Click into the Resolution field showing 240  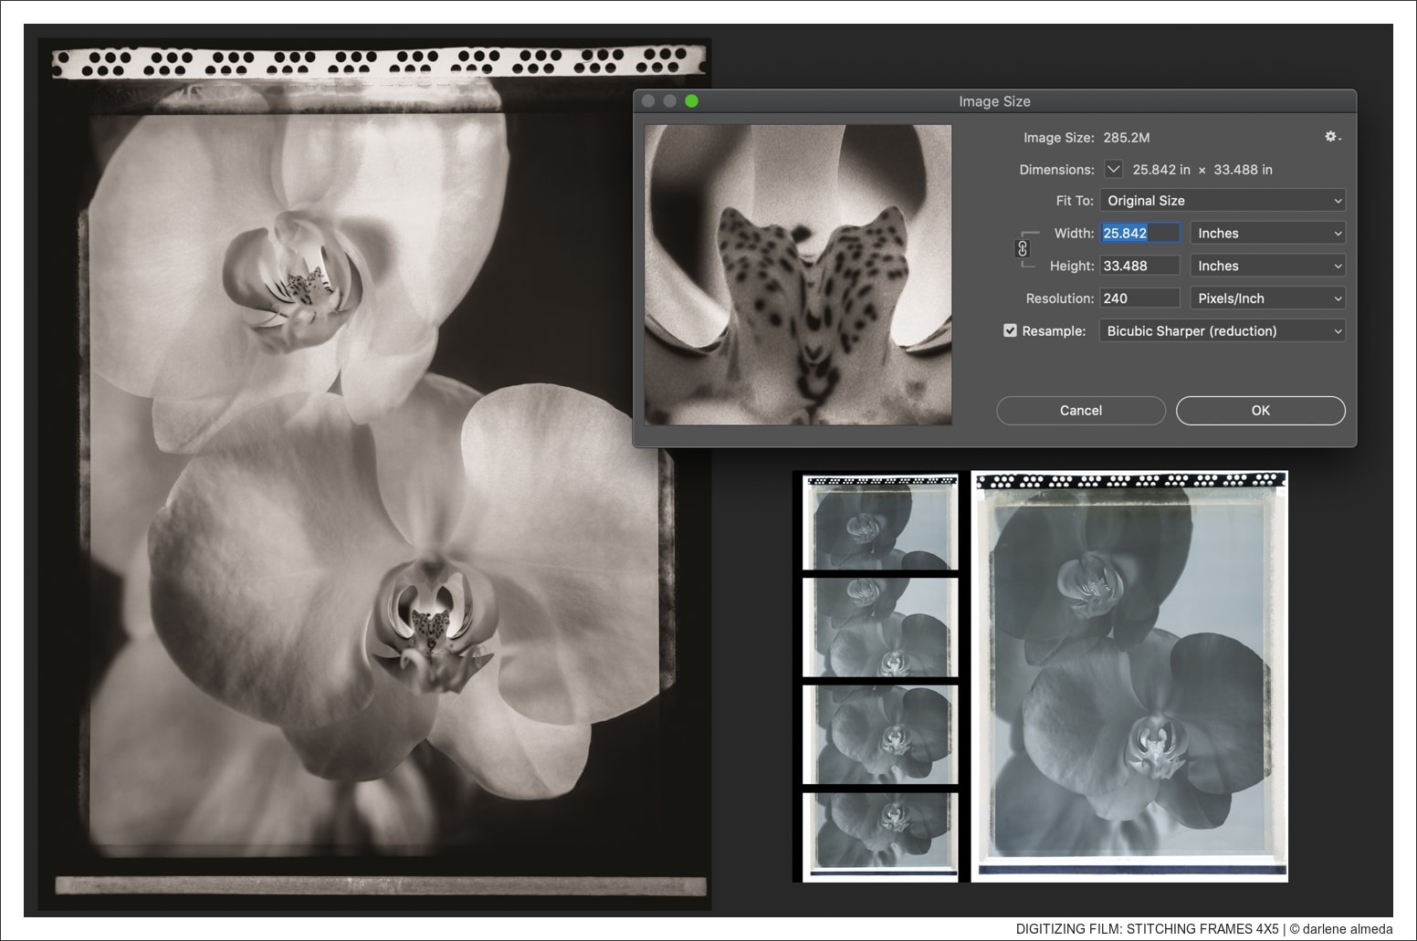pos(1140,298)
